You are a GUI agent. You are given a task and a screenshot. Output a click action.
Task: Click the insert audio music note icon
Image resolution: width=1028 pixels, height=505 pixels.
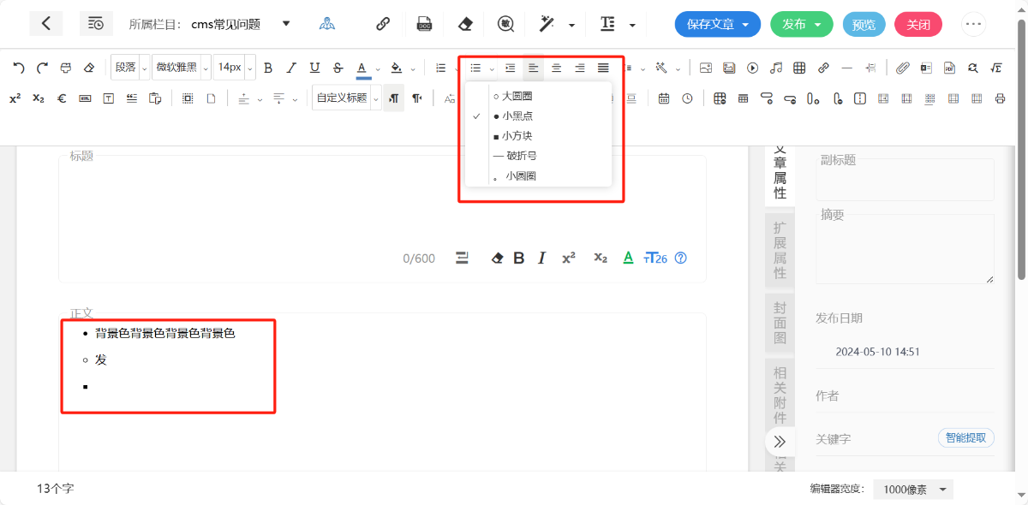(x=776, y=68)
